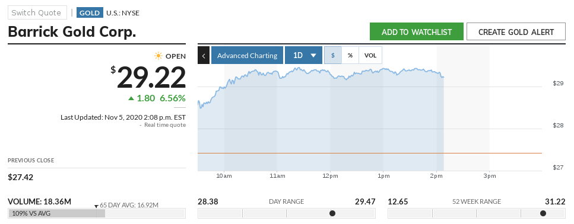Switch chart to percent change view
The width and height of the screenshot is (574, 224).
(350, 55)
